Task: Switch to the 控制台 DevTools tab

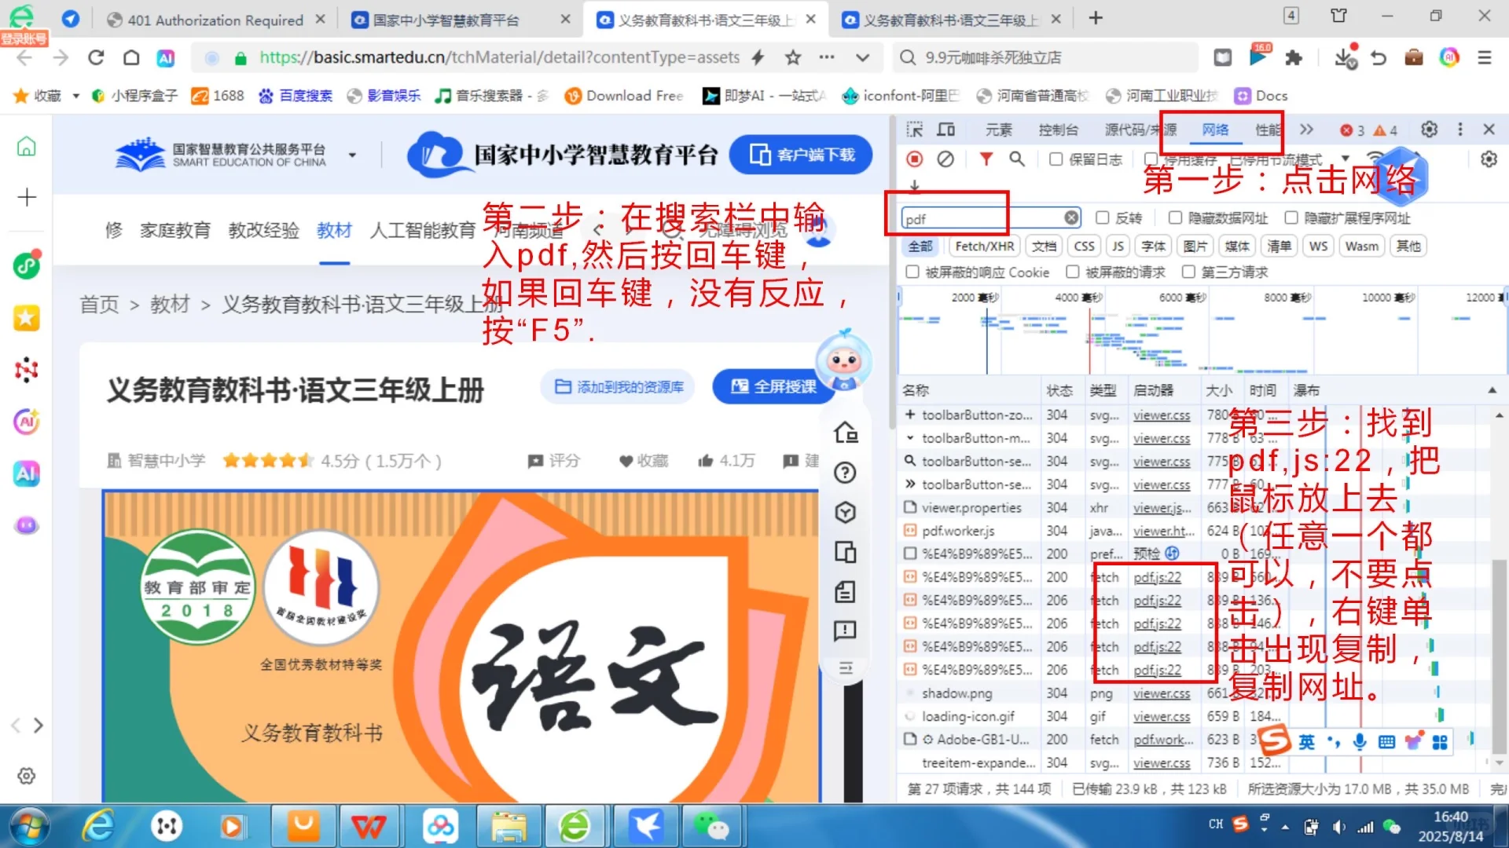Action: tap(1058, 130)
